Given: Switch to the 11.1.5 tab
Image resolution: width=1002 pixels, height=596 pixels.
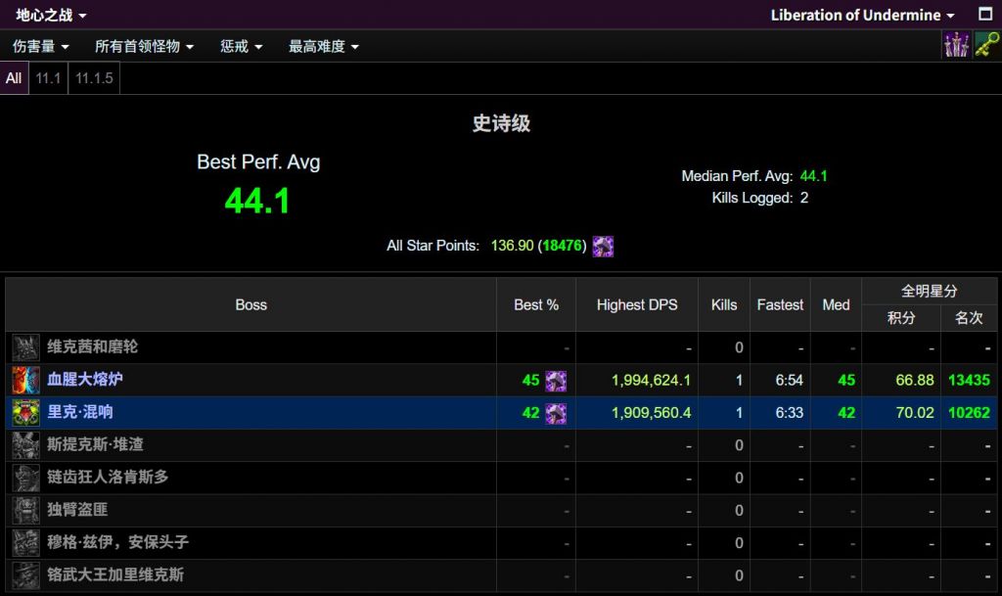Looking at the screenshot, I should point(93,78).
